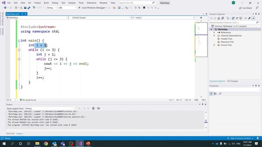Screen dimensions: 262x147
Task: Select the Resource Files folder
Action: (x=227, y=42)
